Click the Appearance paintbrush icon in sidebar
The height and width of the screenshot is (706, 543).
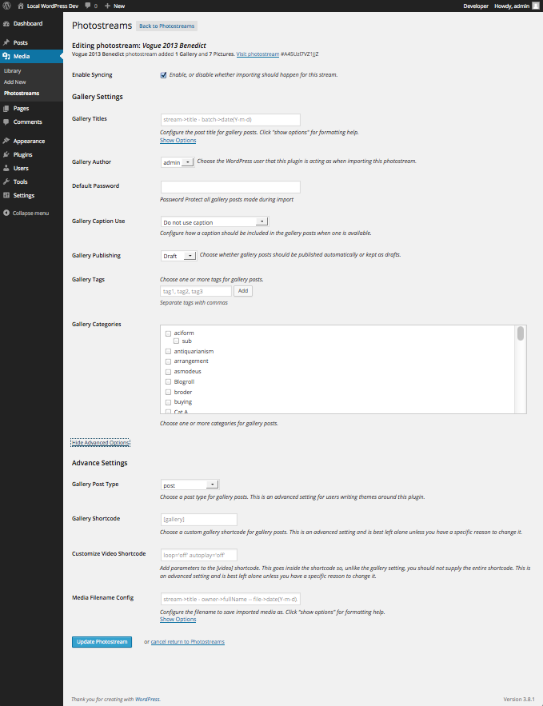[x=6, y=141]
